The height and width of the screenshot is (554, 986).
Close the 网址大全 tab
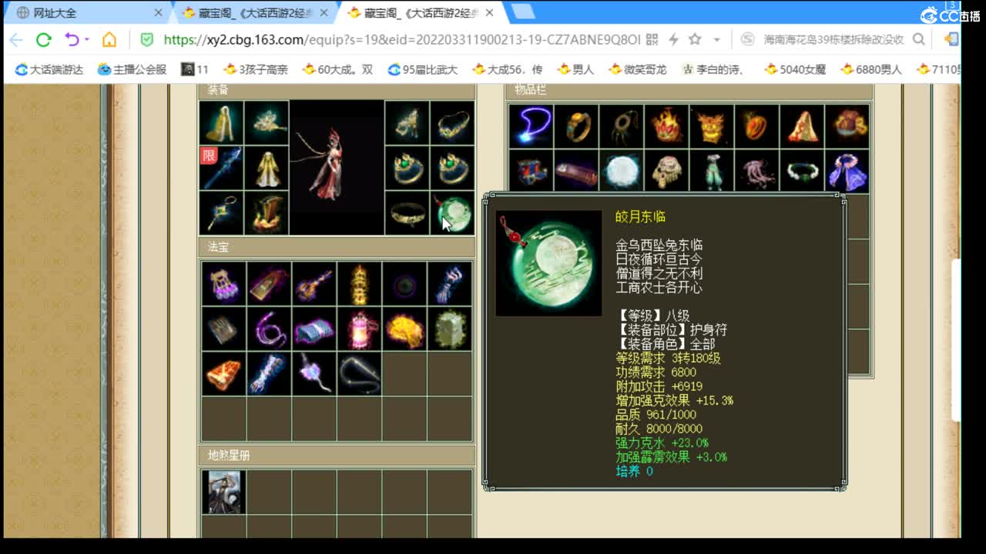159,13
